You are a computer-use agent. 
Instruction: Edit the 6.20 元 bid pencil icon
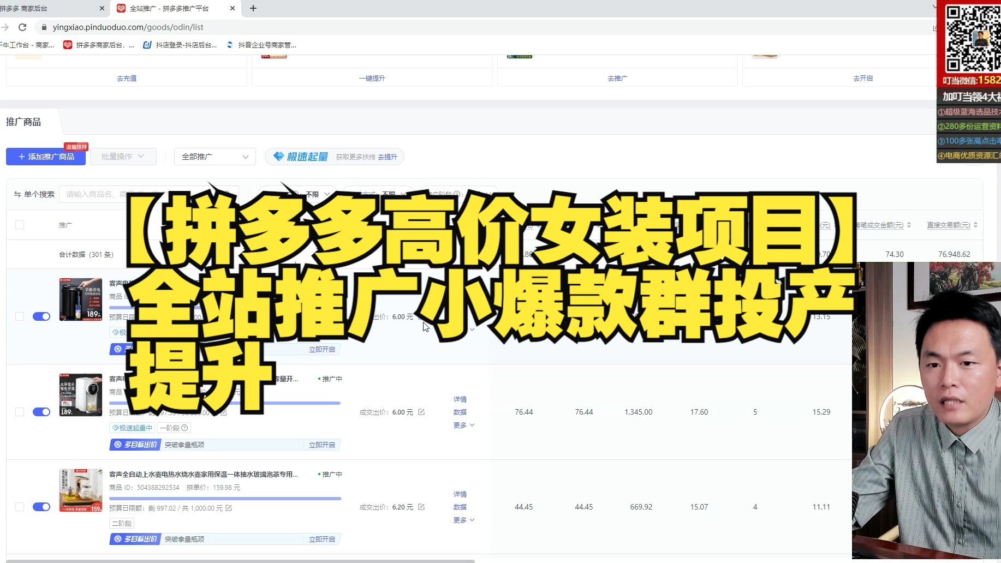tap(421, 507)
